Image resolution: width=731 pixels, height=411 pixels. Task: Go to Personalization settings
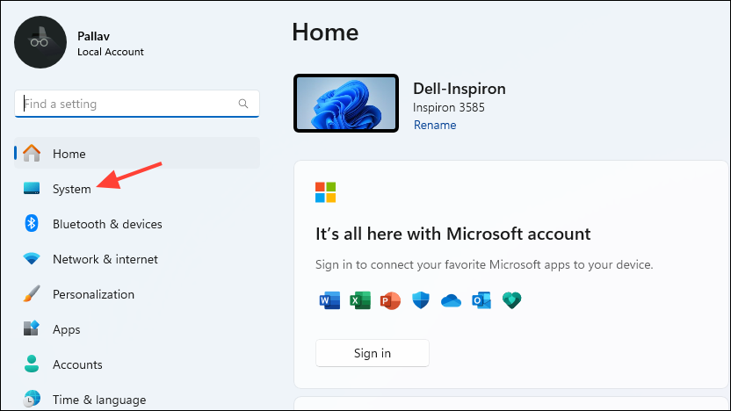[137, 294]
